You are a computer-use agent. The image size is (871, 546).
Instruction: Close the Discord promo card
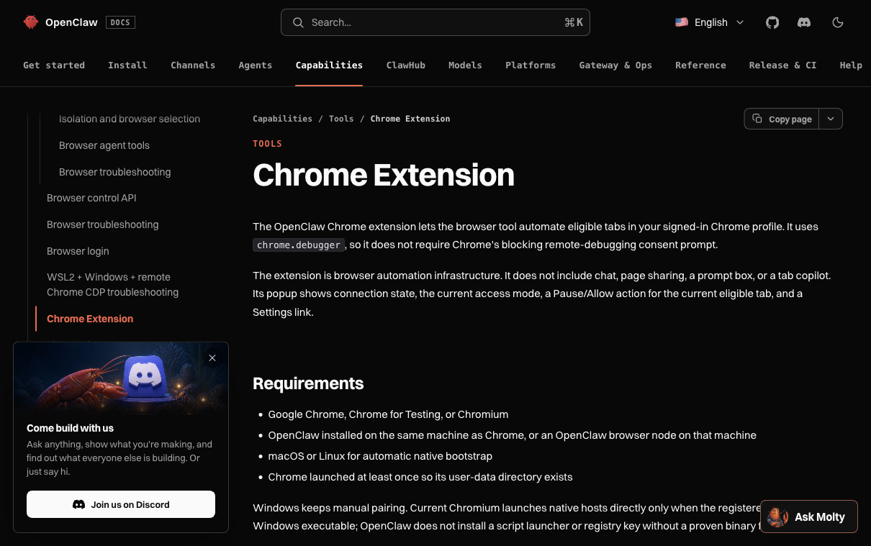(212, 358)
